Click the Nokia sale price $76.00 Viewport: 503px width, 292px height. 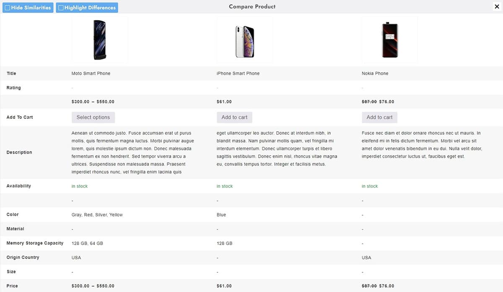click(x=386, y=102)
